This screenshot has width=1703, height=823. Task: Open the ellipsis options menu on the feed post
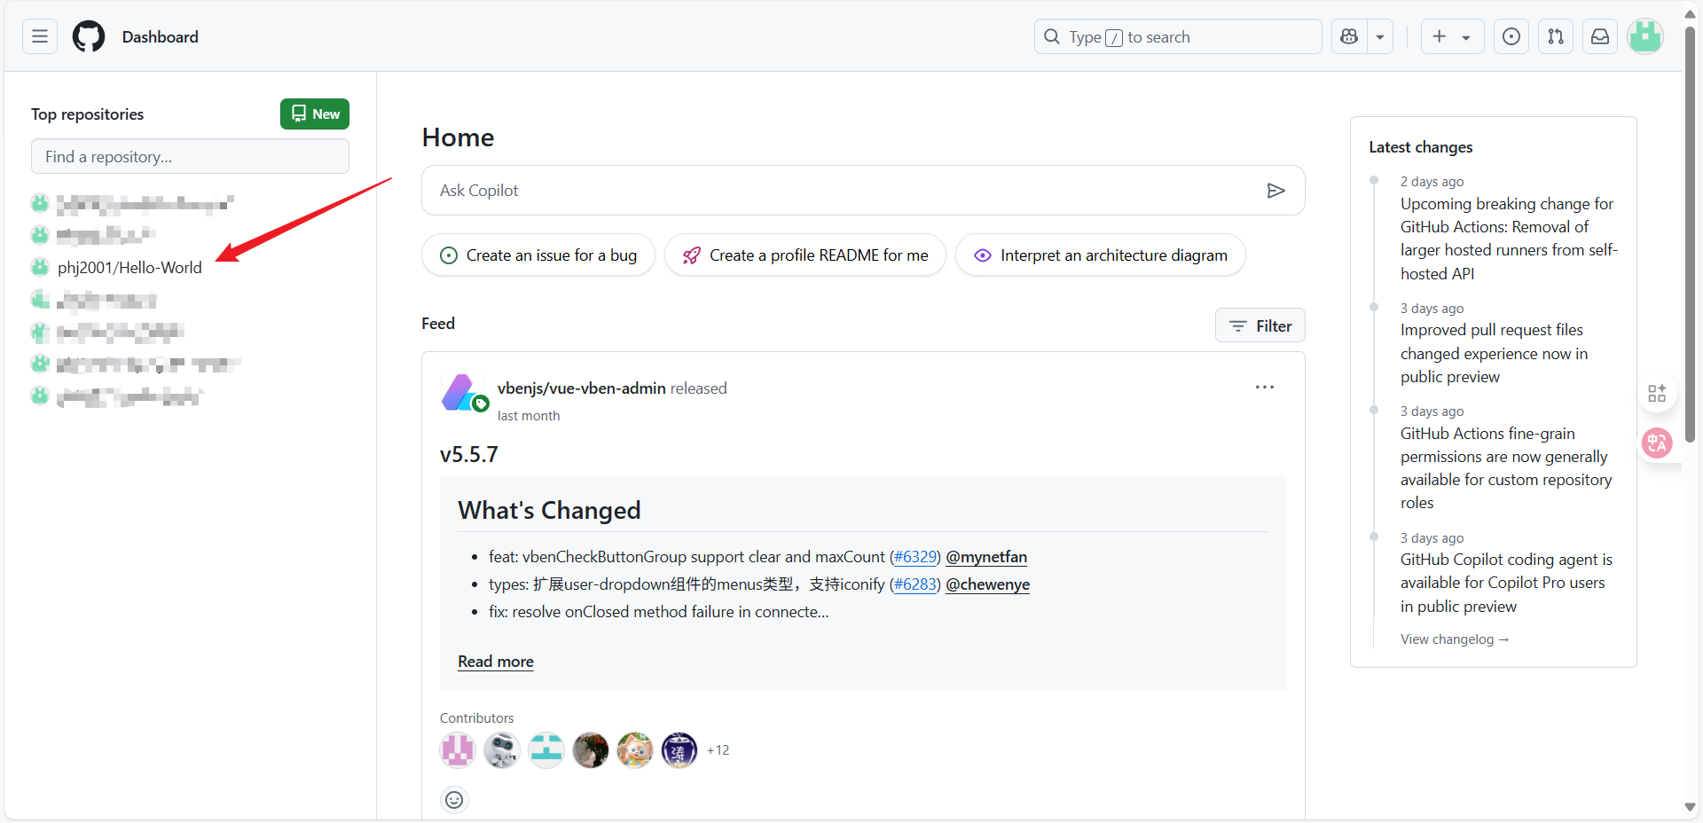point(1264,387)
